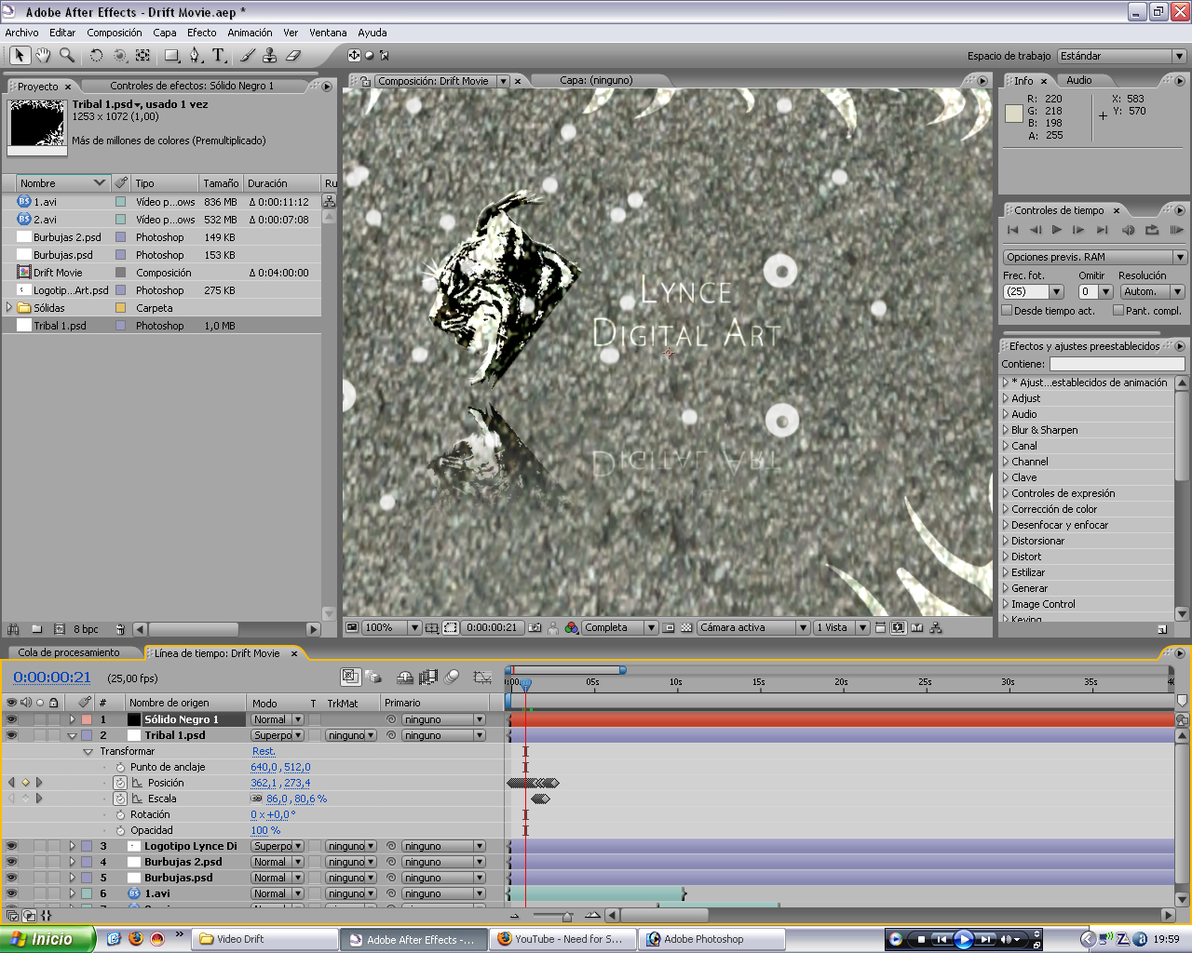Open the Resolución 'Autom.' dropdown
Image resolution: width=1192 pixels, height=953 pixels.
(x=1150, y=291)
